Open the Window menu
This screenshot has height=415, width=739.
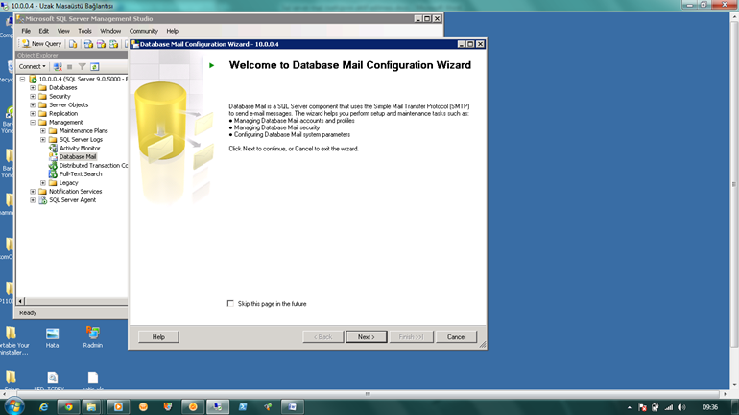pos(110,31)
